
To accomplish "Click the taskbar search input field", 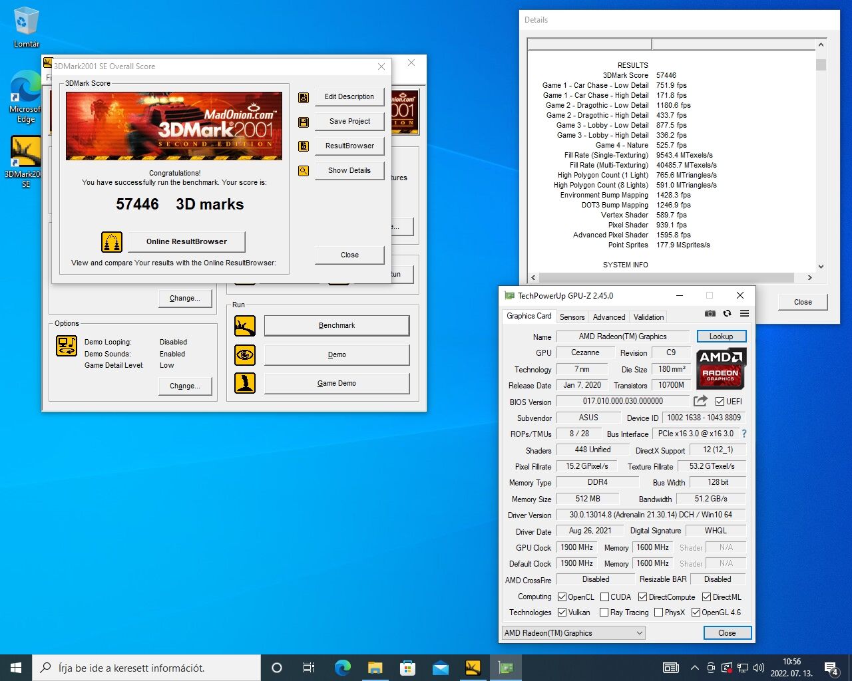I will [x=146, y=668].
